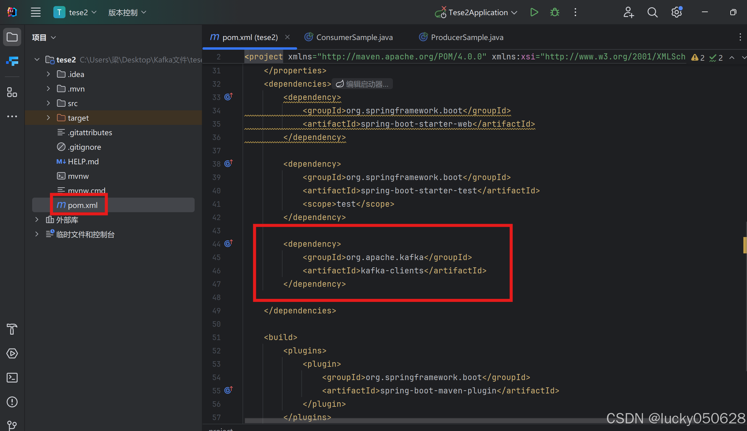Open the Terminal tool window
The image size is (747, 431).
click(12, 378)
